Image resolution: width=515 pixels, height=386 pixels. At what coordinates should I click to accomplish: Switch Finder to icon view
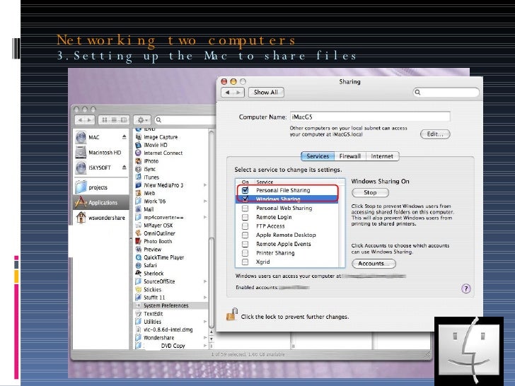click(x=105, y=120)
